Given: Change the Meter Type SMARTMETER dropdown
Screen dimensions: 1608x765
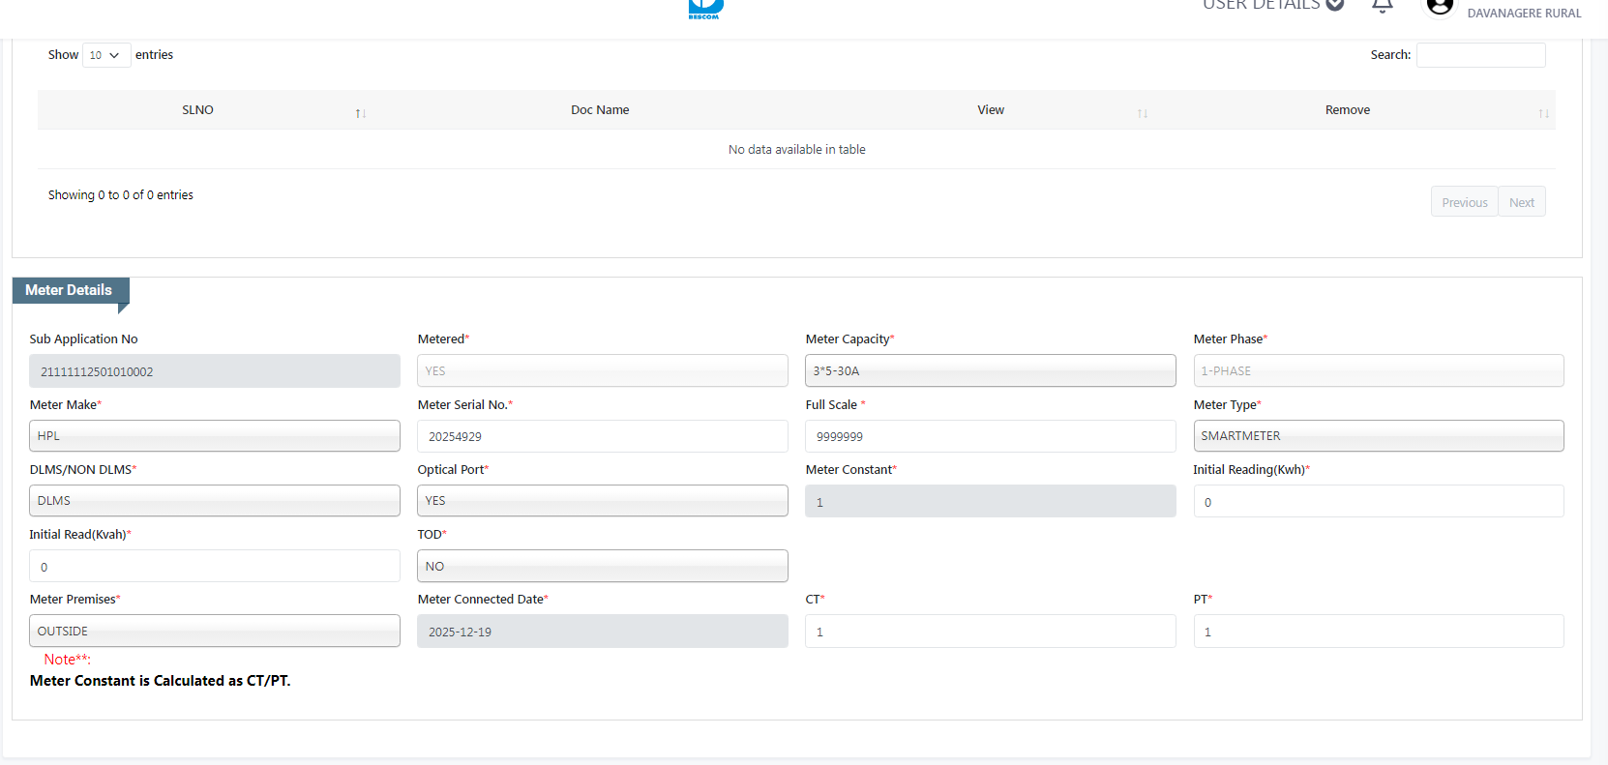Looking at the screenshot, I should point(1378,436).
